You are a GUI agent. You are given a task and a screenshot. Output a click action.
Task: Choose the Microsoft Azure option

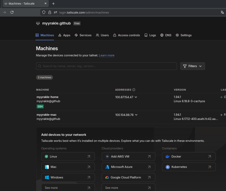128,167
